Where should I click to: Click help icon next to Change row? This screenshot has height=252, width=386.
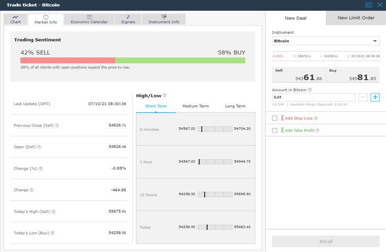coord(32,190)
